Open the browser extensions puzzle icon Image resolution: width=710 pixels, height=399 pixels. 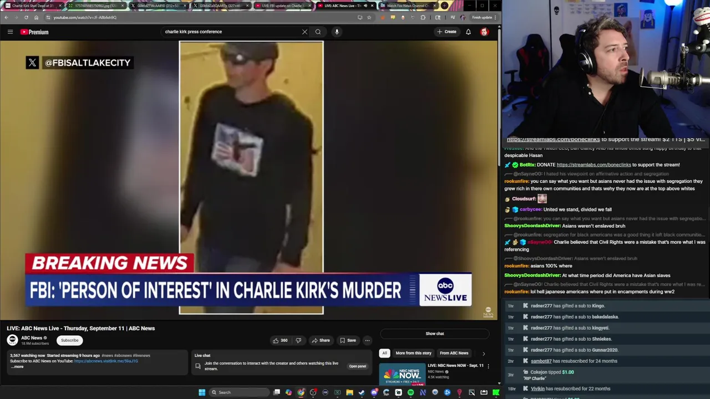point(423,17)
